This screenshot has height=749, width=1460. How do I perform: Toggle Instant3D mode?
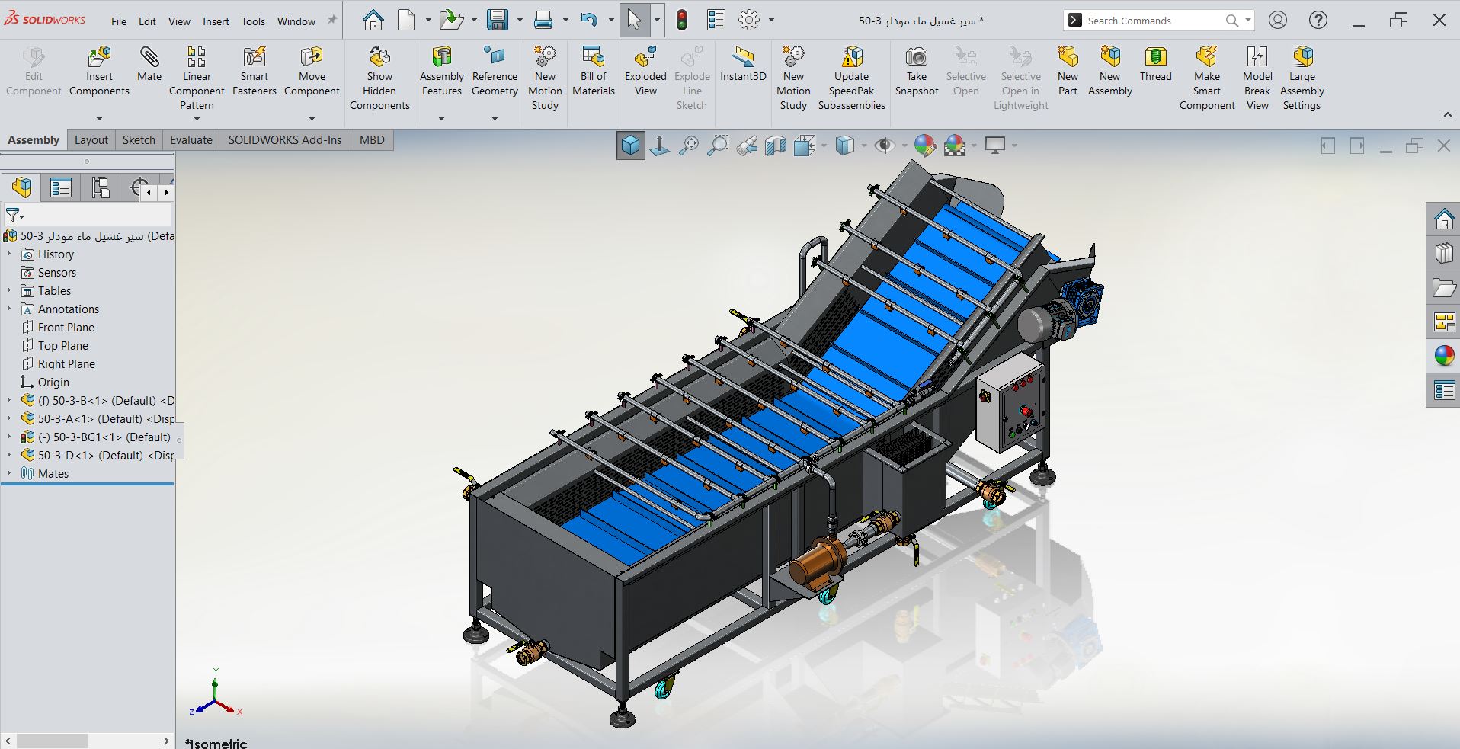coord(743,64)
